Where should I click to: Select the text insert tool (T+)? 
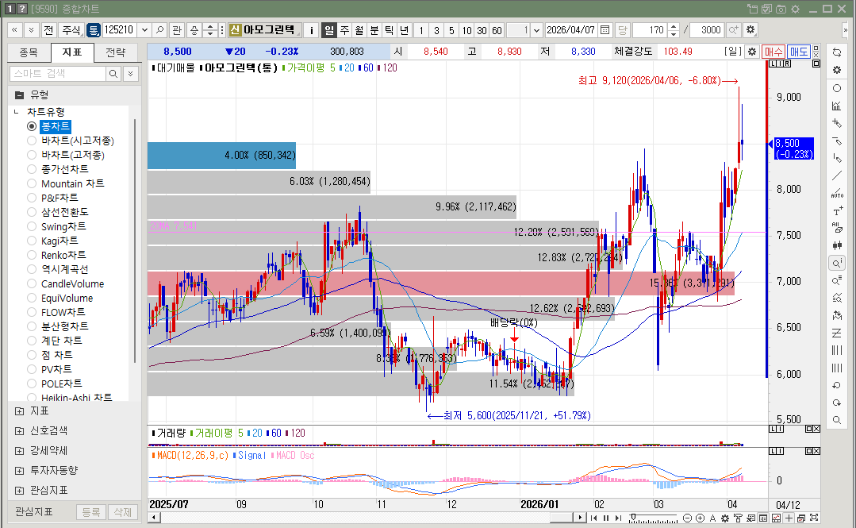[837, 211]
